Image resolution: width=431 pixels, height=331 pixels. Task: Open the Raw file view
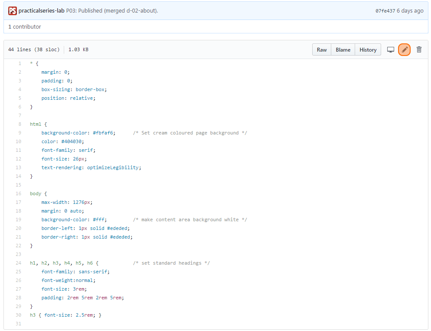(322, 50)
